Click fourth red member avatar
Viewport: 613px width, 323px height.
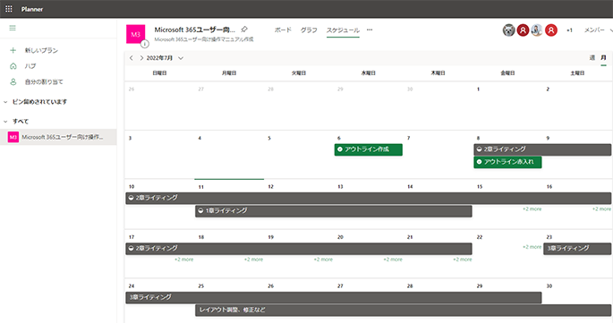click(x=551, y=30)
